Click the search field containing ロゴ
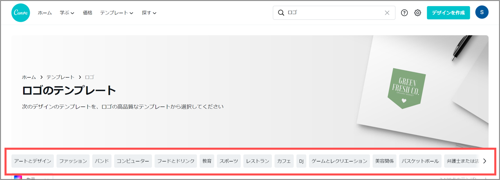Viewport: 500px width, 180px height. pos(334,13)
